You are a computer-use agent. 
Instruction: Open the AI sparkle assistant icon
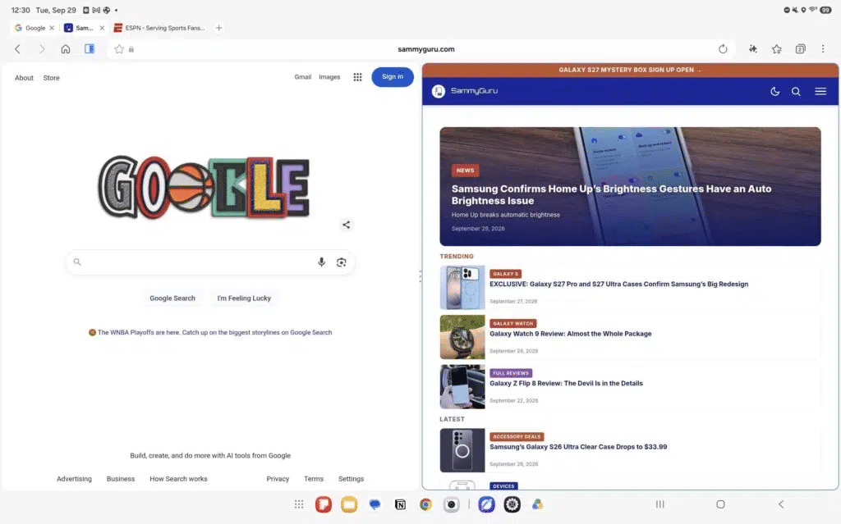coord(753,49)
